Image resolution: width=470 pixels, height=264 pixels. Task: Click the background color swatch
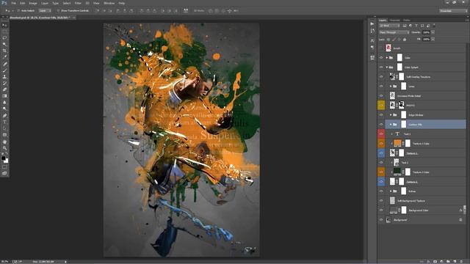(x=6, y=161)
